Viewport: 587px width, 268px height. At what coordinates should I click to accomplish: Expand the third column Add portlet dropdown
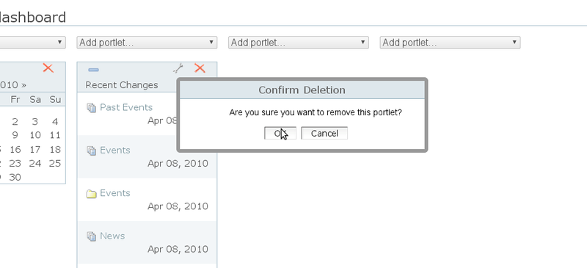click(x=299, y=43)
